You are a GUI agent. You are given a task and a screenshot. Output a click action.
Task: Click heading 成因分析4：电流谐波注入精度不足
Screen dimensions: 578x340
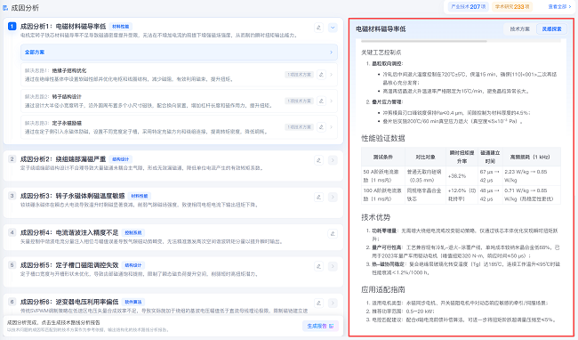point(69,232)
